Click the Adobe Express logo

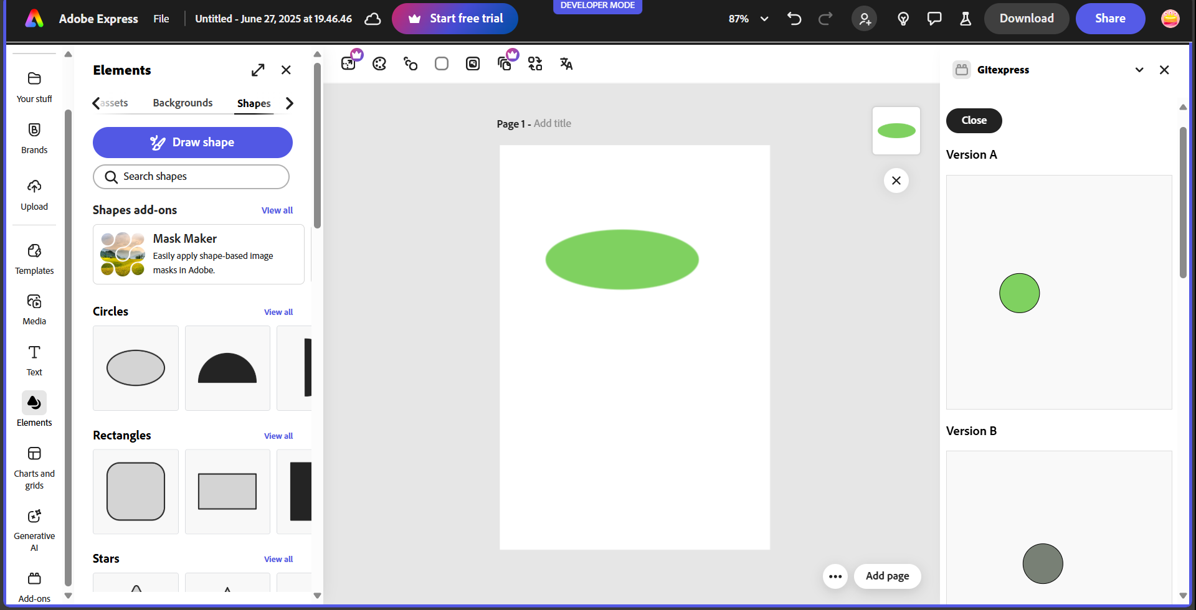[x=34, y=19]
